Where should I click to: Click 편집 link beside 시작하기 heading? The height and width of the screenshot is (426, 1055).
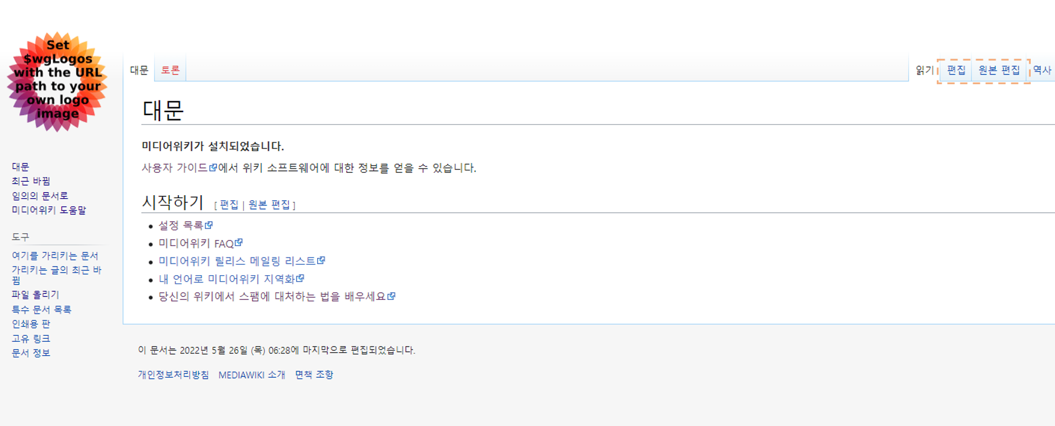click(x=229, y=205)
